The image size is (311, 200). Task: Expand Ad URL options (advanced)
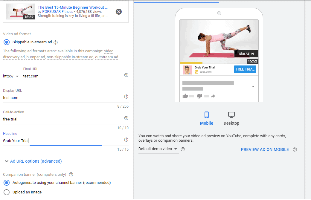click(33, 161)
